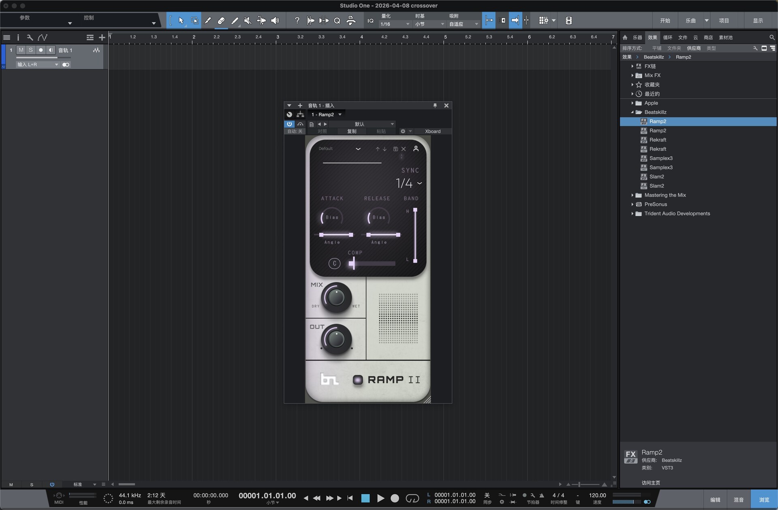Switch to the 文件 browser tab
This screenshot has width=778, height=510.
click(683, 38)
